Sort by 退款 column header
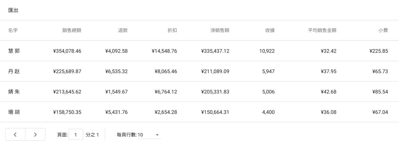 (x=123, y=30)
